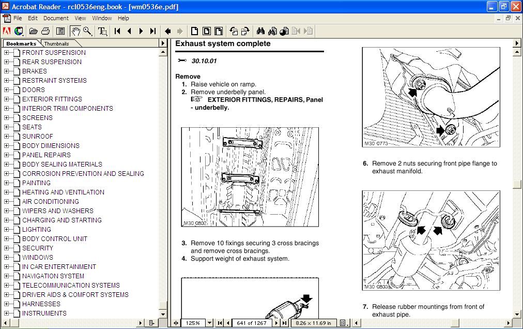Viewport: 523px width, 329px height.
Task: Rotate the view counterclockwise
Action: click(234, 32)
